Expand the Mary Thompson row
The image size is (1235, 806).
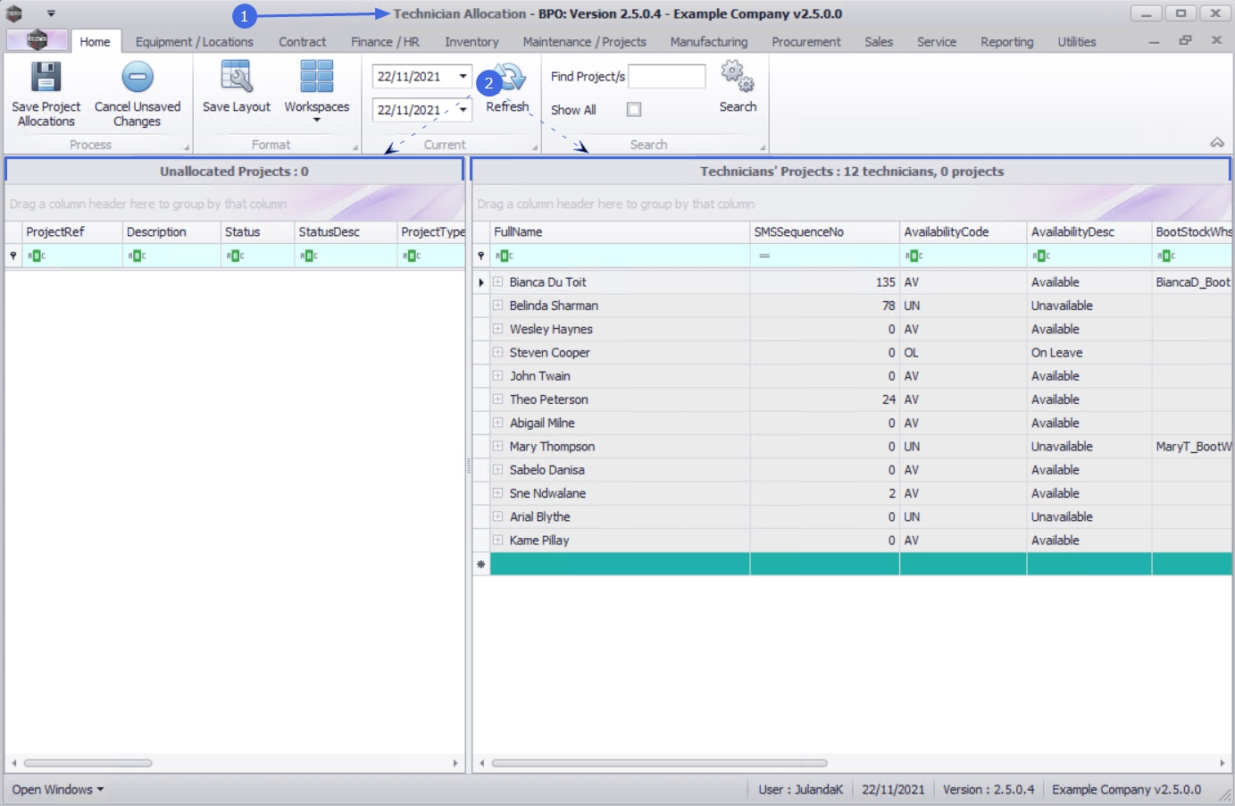pos(498,446)
